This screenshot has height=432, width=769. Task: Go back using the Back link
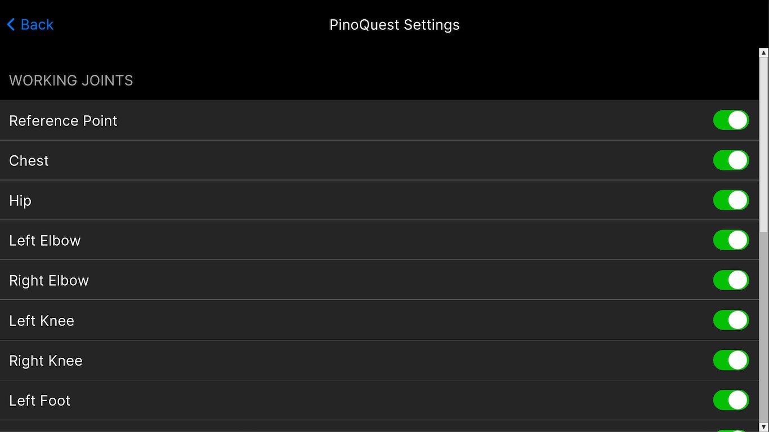click(x=37, y=25)
